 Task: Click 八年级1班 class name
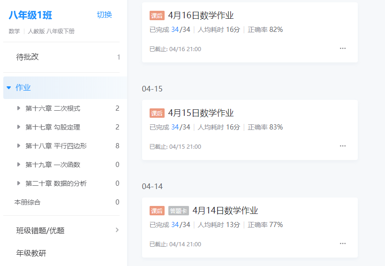(x=30, y=15)
